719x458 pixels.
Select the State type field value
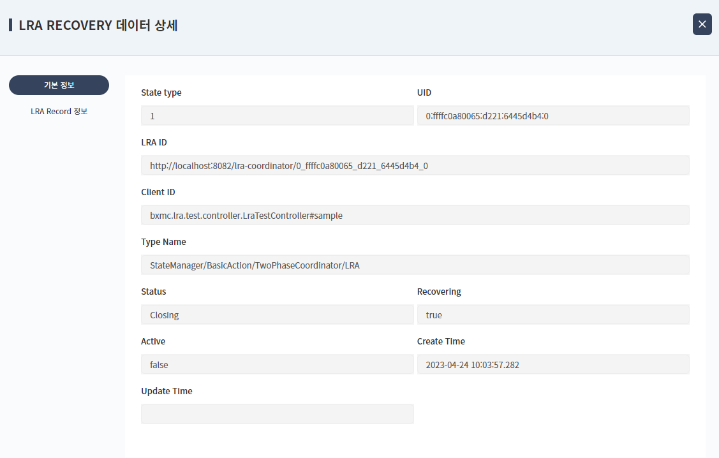[x=277, y=115]
